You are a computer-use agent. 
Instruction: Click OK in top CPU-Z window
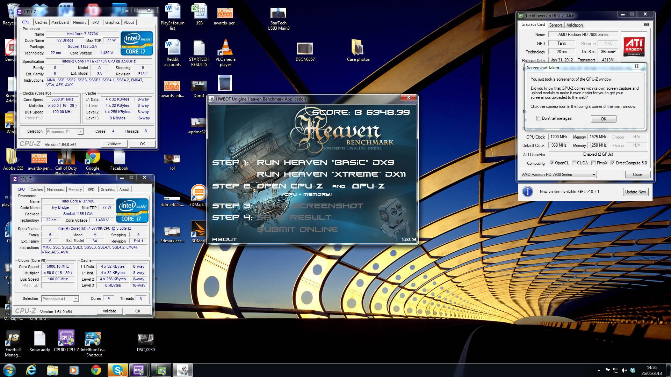coord(142,144)
